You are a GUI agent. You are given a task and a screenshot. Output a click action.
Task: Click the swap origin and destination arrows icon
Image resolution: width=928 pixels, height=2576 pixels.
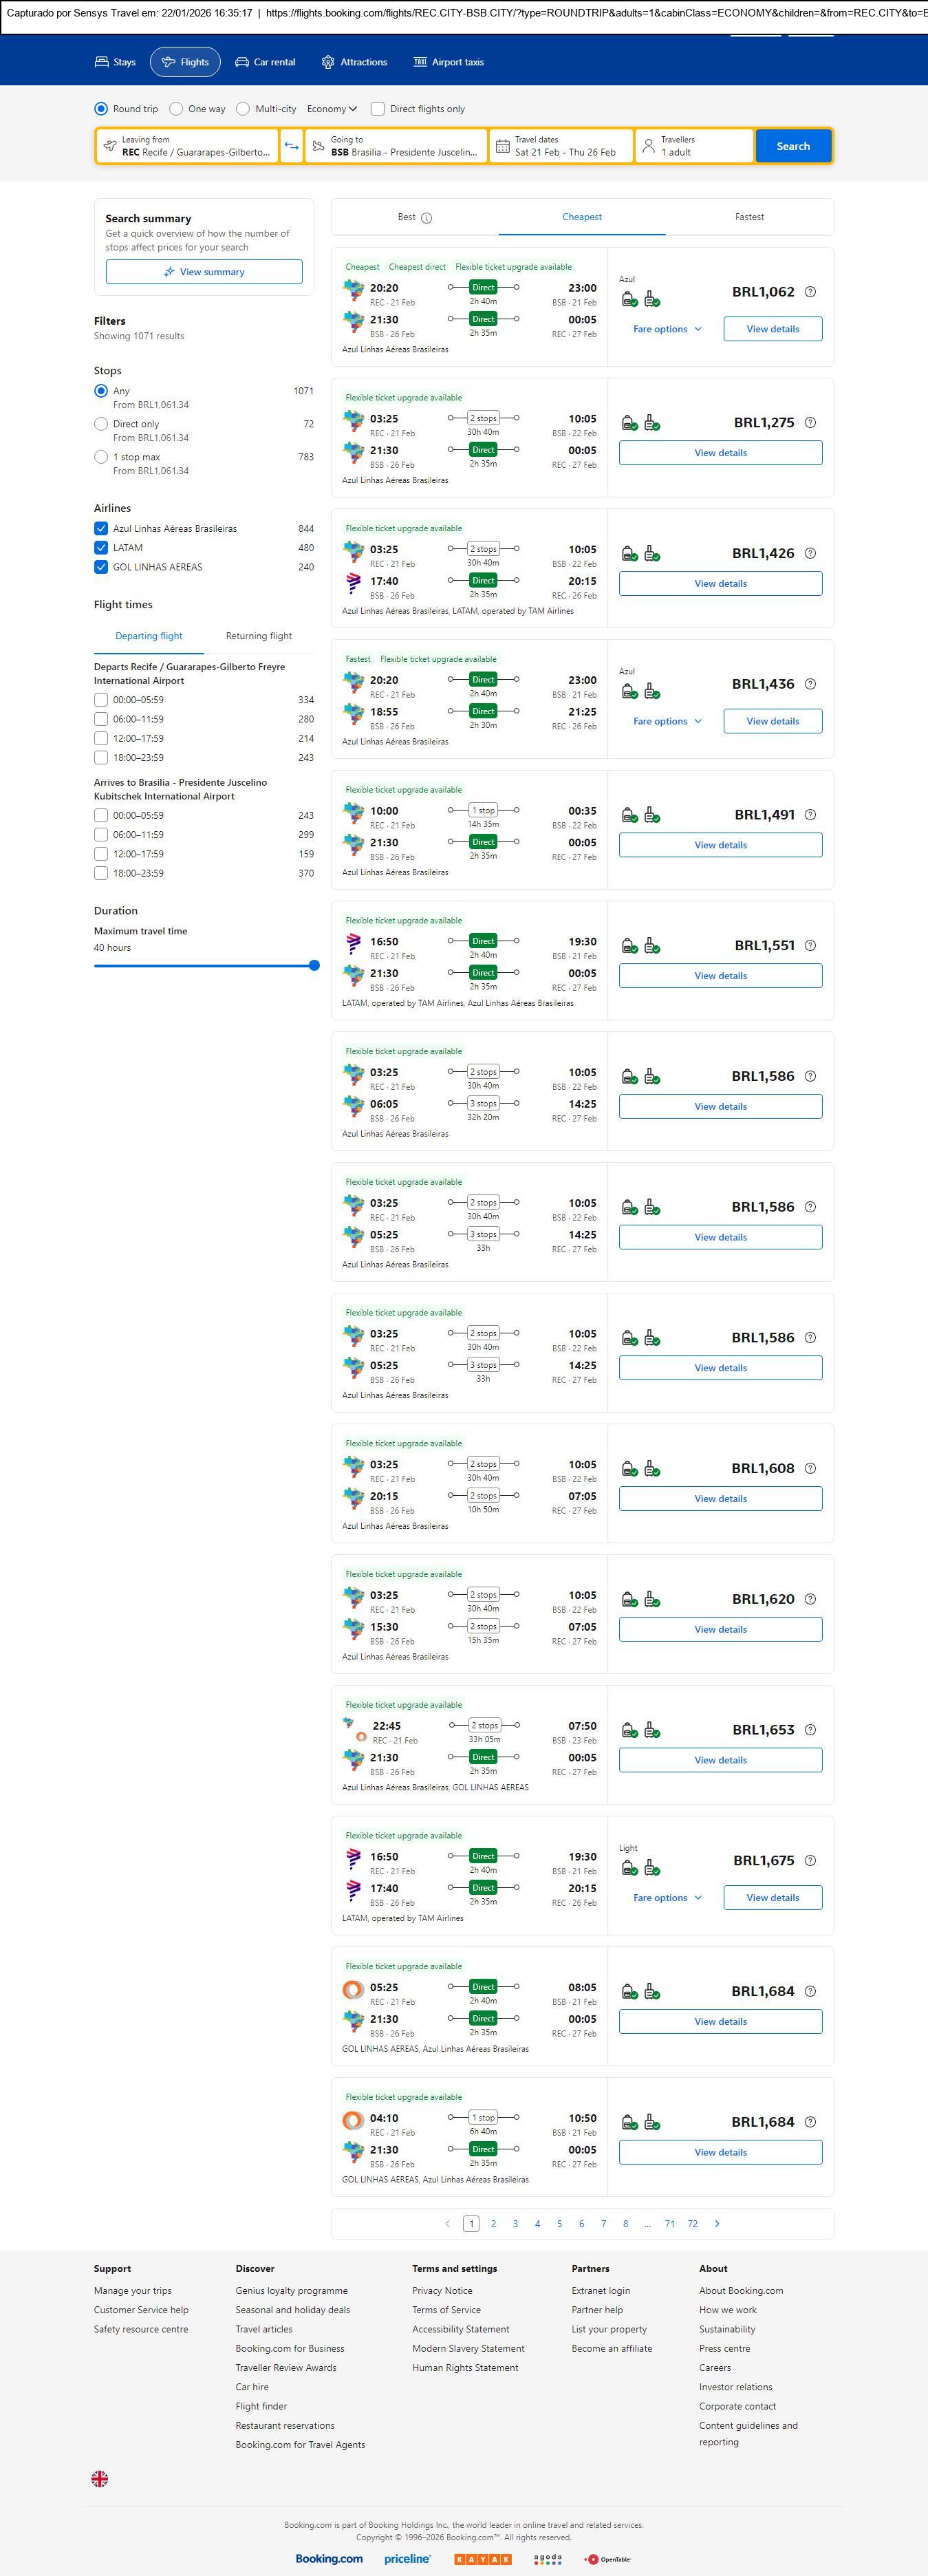point(291,146)
